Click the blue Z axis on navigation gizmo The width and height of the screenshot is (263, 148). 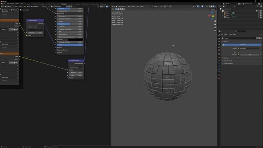click(x=212, y=12)
